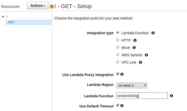This screenshot has width=187, height=111.
Task: Open the Actions dropdown button
Action: point(38,6)
